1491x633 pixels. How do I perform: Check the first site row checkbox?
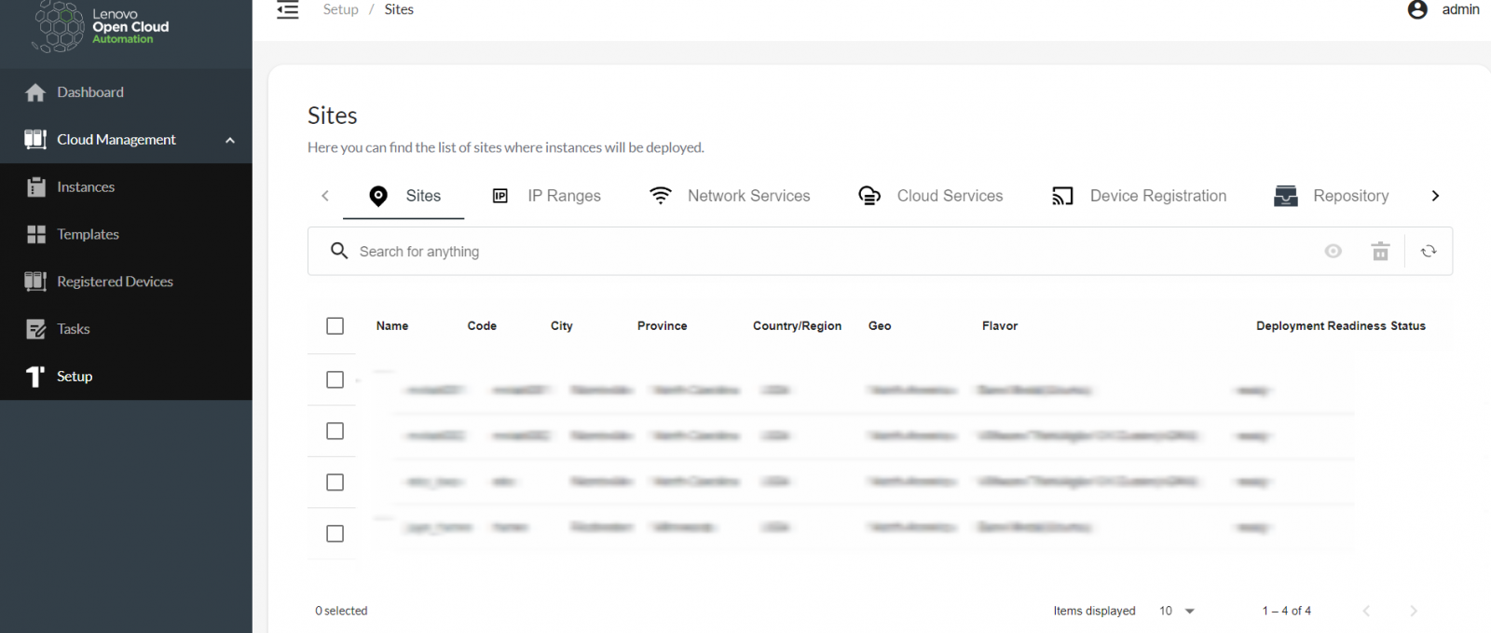click(x=335, y=379)
